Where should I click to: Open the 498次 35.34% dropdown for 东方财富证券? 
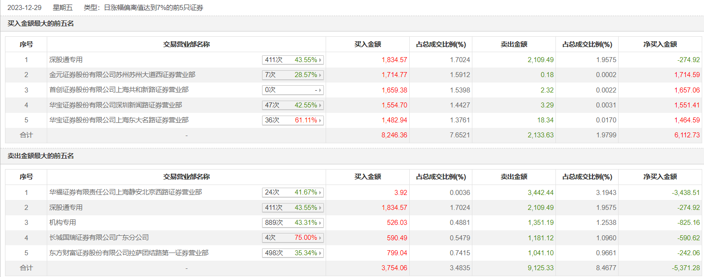click(293, 253)
